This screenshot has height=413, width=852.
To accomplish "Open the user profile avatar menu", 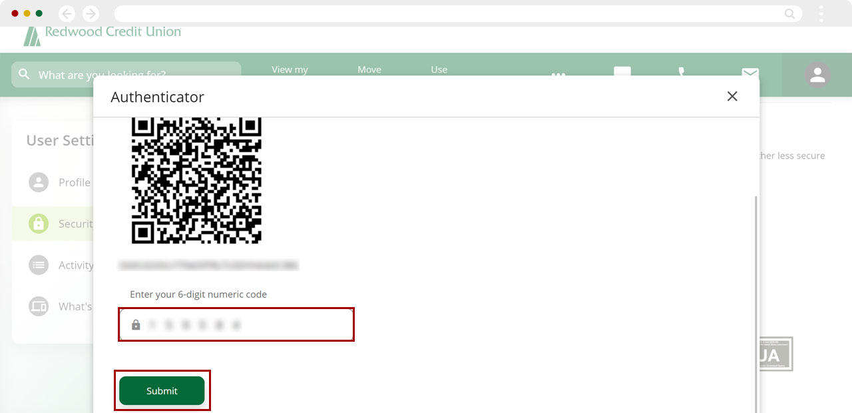I will 817,75.
